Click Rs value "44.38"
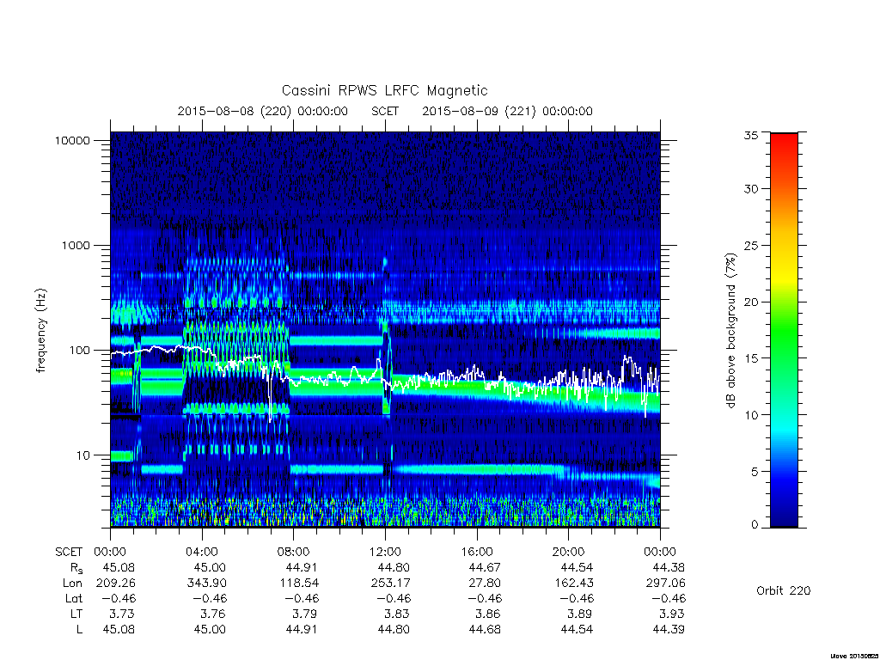 point(669,567)
